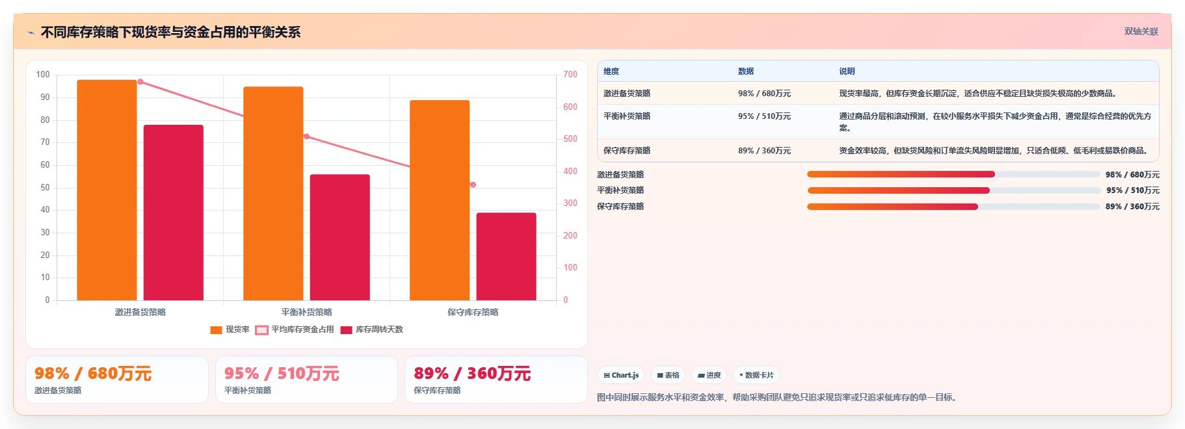This screenshot has height=429, width=1185.
Task: Click the orange 现货率 legend swatch
Action: pyautogui.click(x=216, y=330)
